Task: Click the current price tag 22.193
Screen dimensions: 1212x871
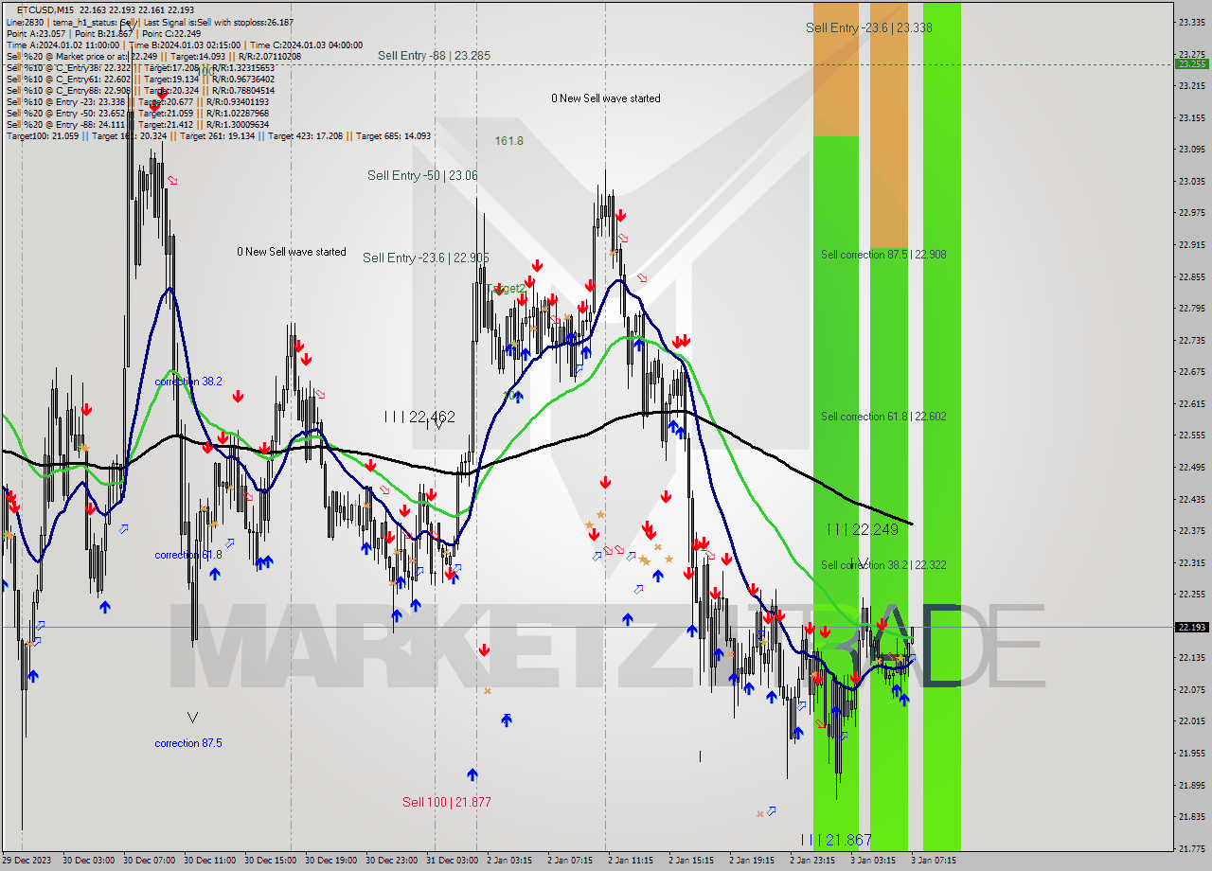Action: pos(1191,627)
